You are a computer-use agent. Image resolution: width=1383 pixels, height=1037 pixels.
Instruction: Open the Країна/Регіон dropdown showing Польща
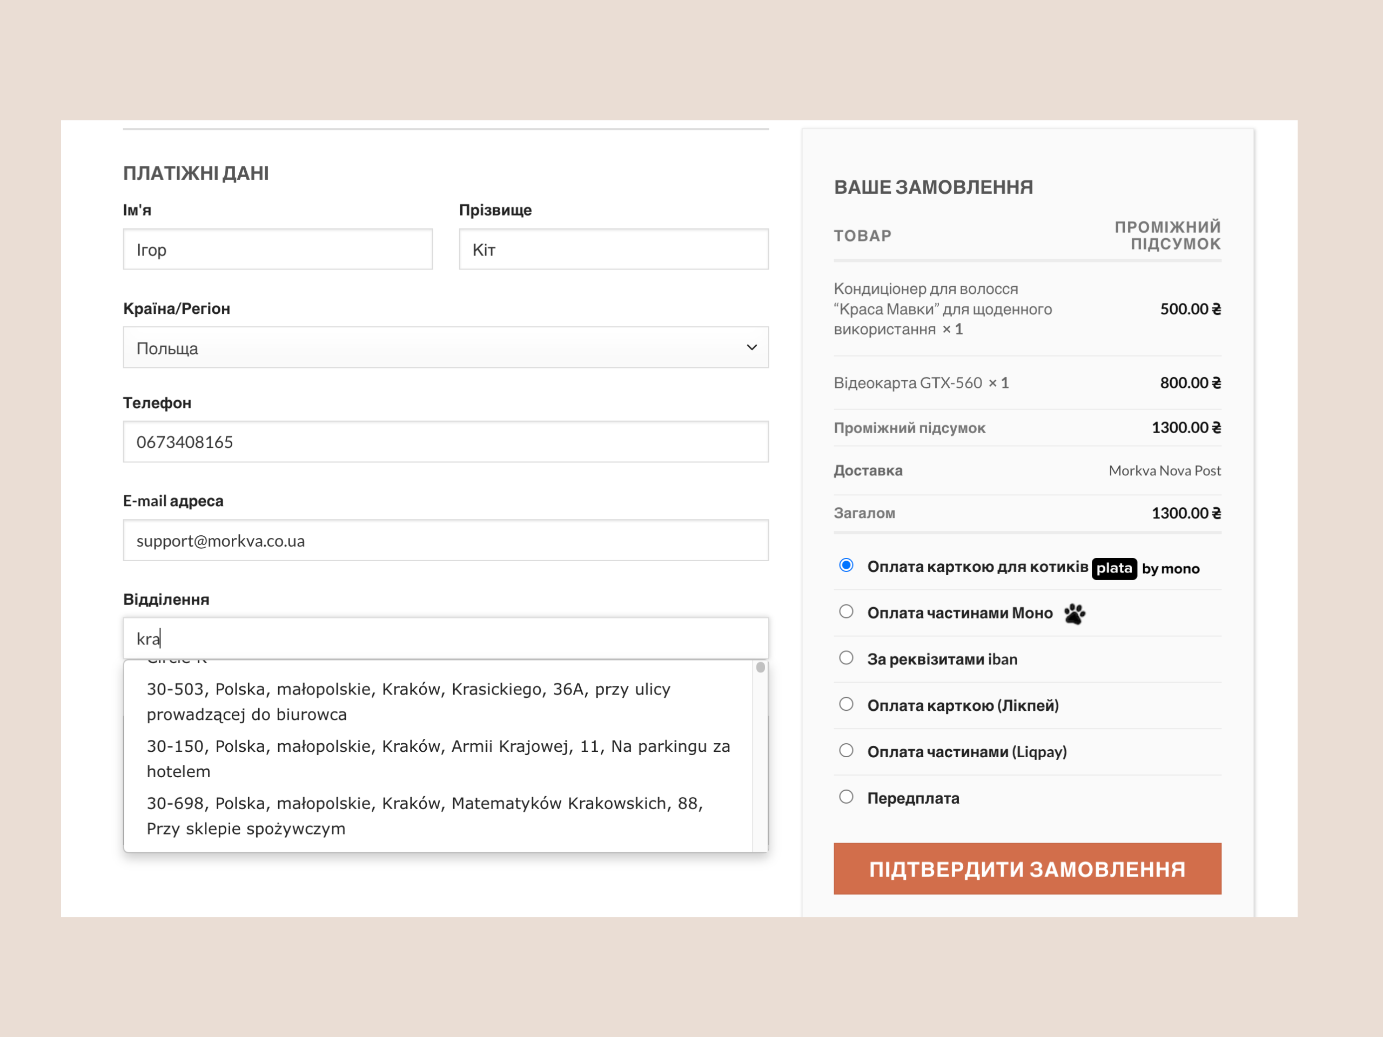tap(438, 347)
